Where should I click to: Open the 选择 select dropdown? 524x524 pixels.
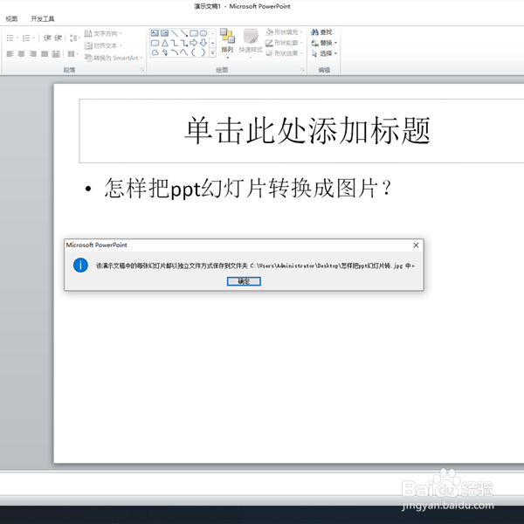pyautogui.click(x=324, y=53)
